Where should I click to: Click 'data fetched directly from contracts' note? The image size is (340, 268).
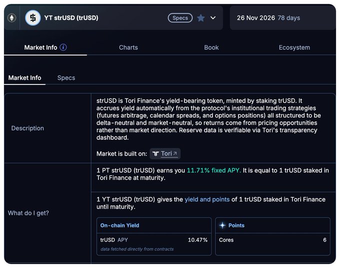click(137, 249)
